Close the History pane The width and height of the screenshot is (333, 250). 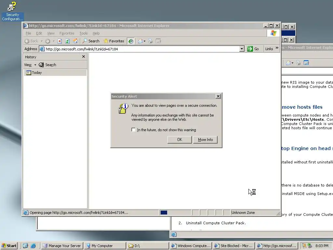tap(84, 57)
